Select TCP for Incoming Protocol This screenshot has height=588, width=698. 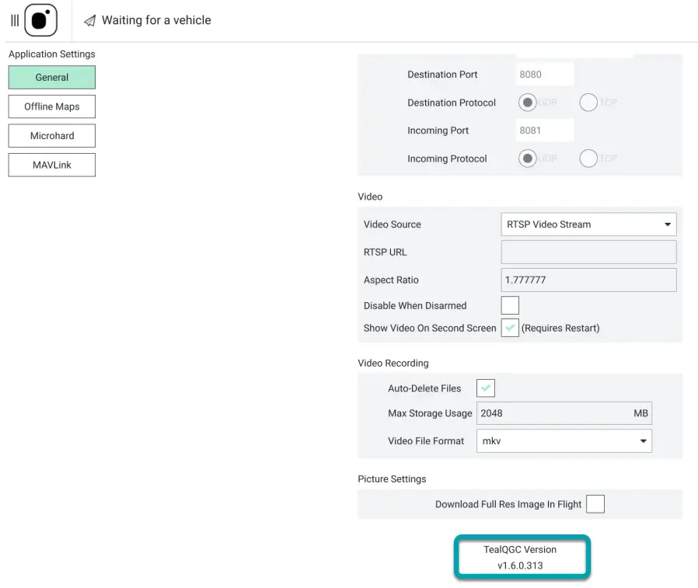[x=588, y=158]
